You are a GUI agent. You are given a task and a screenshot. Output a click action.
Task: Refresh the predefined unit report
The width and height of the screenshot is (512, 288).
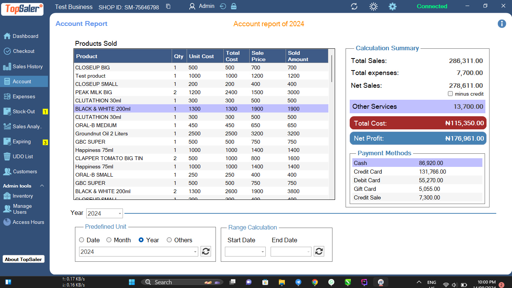point(205,251)
